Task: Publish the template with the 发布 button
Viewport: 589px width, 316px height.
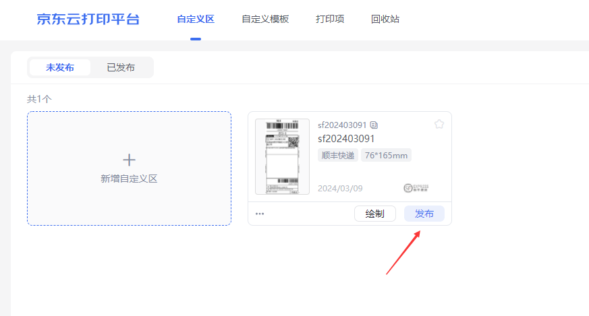Action: pos(424,214)
